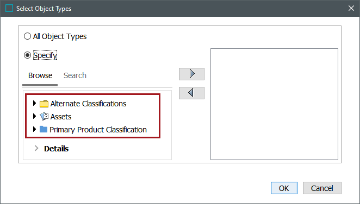Screen dimensions: 360x204
Task: Select the Primary Product Classification tree item
Action: pos(98,130)
